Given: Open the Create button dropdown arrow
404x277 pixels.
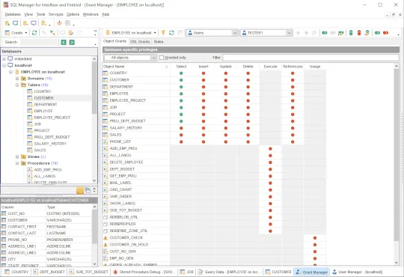Looking at the screenshot, I should (x=26, y=33).
